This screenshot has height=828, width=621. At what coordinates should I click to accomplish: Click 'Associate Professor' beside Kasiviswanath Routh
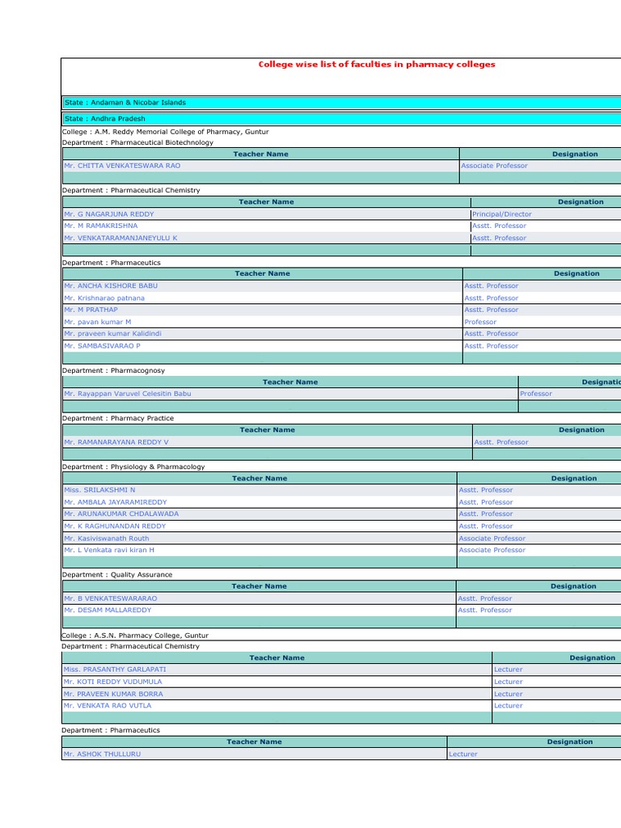[x=492, y=539]
